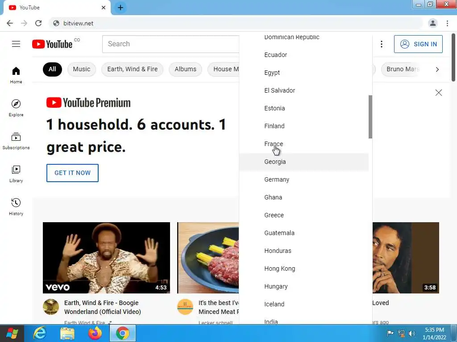
Task: Click the country list scrollbar thumb
Action: [370, 117]
